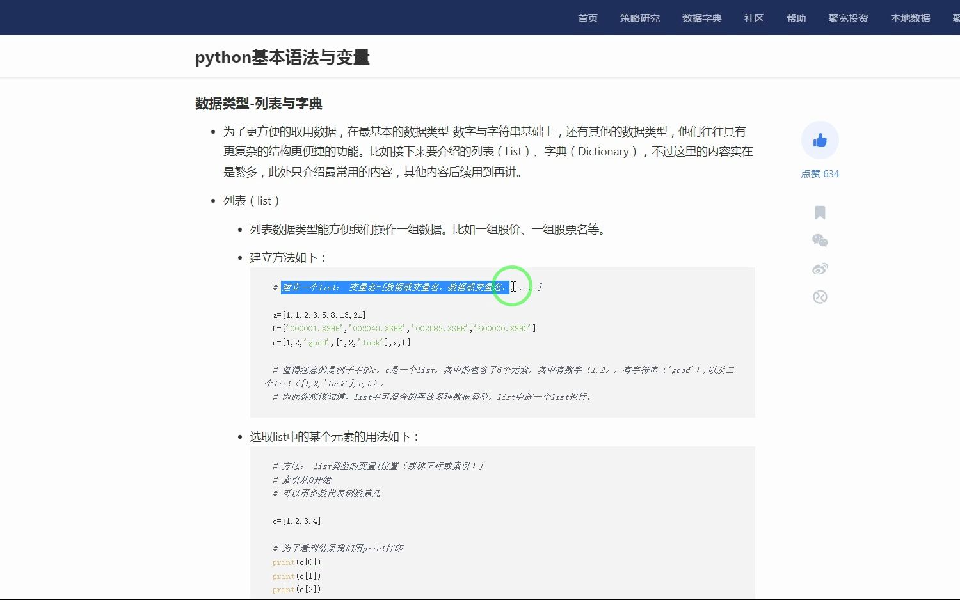Click the page title python基本语法与变量
The width and height of the screenshot is (960, 600).
(282, 57)
